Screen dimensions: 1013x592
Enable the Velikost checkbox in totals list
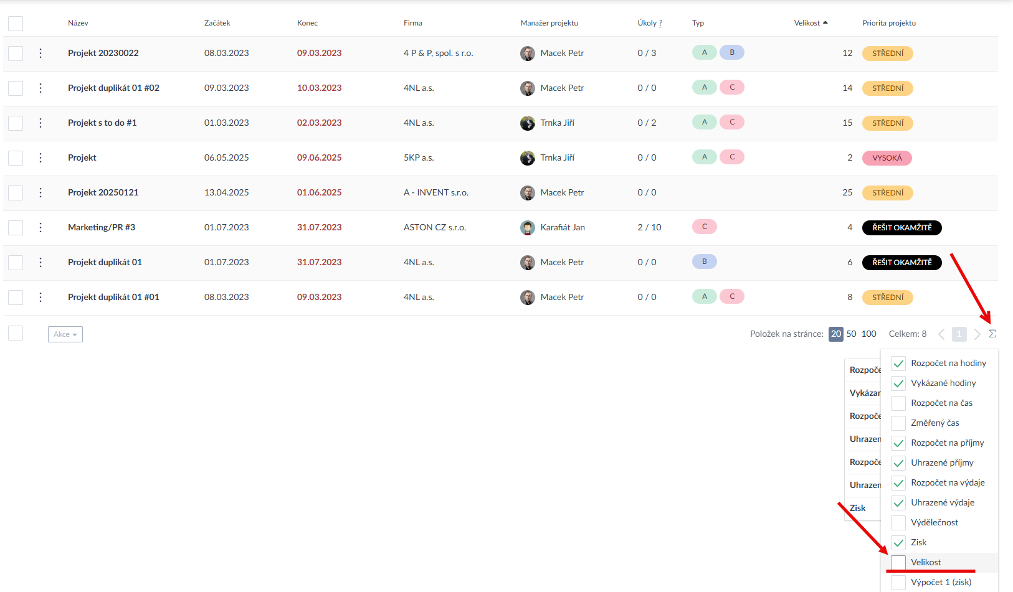(x=898, y=562)
